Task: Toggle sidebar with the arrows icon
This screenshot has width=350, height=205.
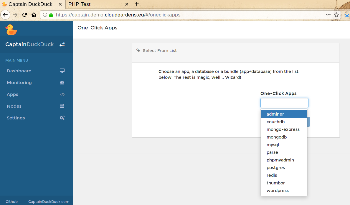Action: pos(62,44)
